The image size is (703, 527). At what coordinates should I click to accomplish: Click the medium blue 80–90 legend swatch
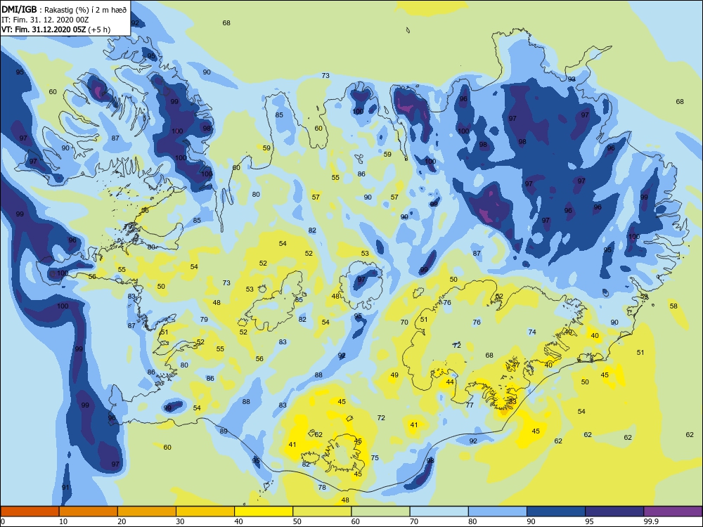coord(497,512)
